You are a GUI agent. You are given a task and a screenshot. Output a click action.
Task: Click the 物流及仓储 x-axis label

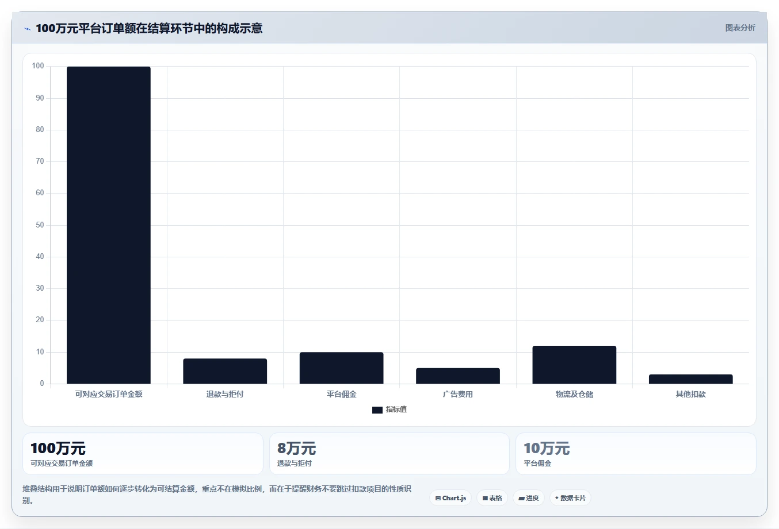tap(574, 394)
